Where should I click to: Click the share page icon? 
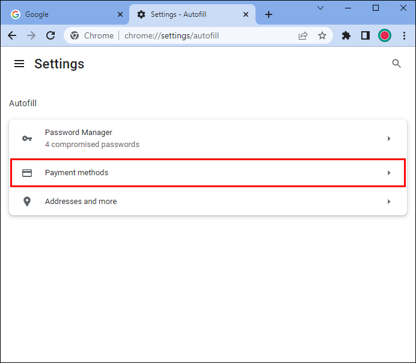click(303, 35)
